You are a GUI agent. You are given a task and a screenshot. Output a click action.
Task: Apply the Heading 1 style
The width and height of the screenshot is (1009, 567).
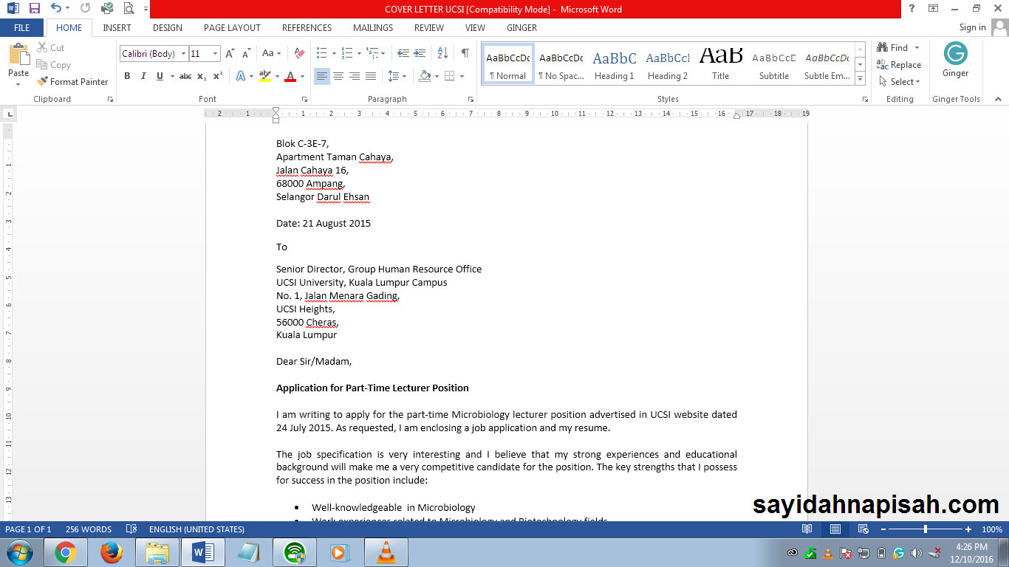614,63
